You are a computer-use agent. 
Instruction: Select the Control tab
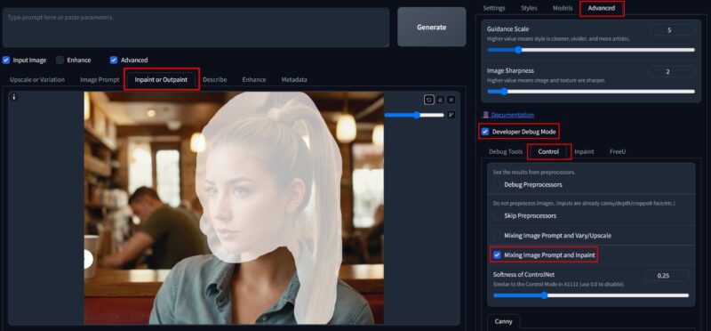tap(548, 151)
